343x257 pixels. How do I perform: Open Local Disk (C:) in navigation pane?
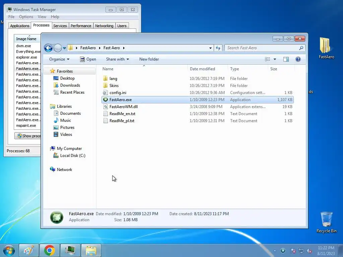click(x=73, y=156)
